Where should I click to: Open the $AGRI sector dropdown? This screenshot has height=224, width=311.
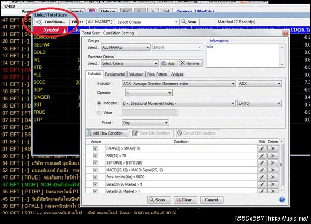tap(177, 47)
